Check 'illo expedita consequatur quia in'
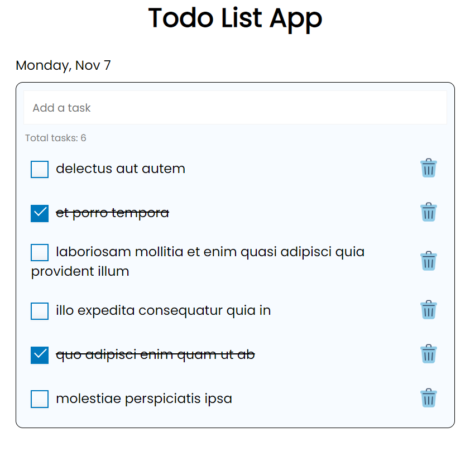 [39, 311]
